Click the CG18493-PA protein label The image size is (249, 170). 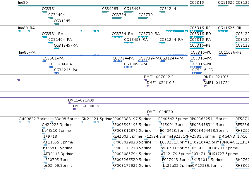coord(136,64)
